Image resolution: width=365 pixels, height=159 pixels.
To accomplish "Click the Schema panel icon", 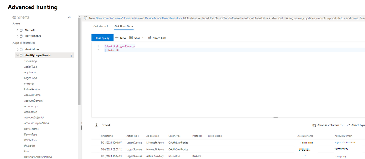I will click(14, 18).
